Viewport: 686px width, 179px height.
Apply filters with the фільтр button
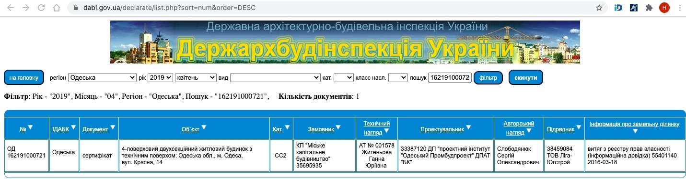tap(488, 77)
